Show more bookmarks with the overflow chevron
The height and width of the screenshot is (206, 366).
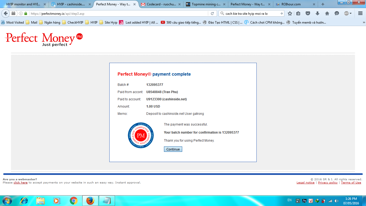[364, 23]
